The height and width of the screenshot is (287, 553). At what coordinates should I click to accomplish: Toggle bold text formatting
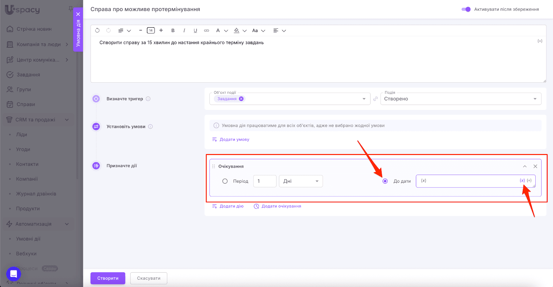tap(173, 30)
